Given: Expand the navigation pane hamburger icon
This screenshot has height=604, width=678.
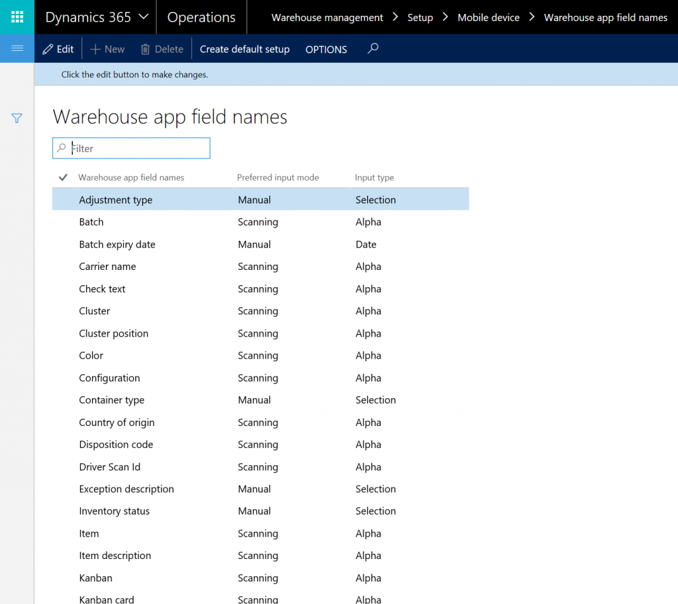Looking at the screenshot, I should 16,48.
